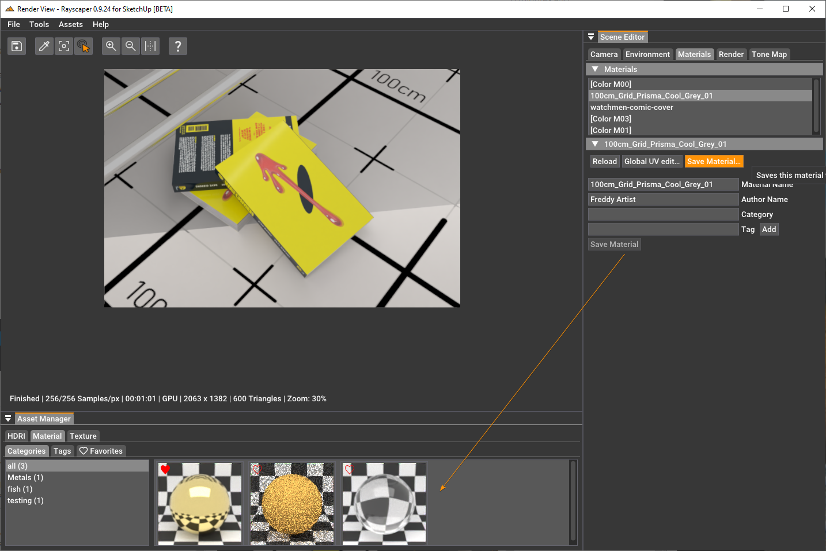The width and height of the screenshot is (826, 551).
Task: Switch to the Camera tab
Action: pos(604,54)
